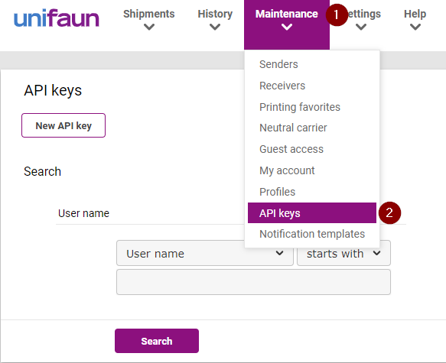This screenshot has height=363, width=446.
Task: Open the 'starts with' condition dropdown
Action: click(343, 253)
